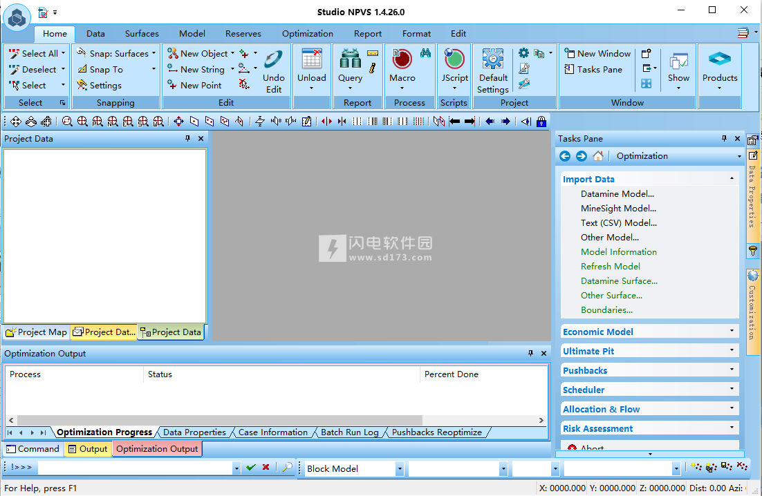Open the Optimization tasks dropdown
This screenshot has width=762, height=496.
pyautogui.click(x=739, y=156)
